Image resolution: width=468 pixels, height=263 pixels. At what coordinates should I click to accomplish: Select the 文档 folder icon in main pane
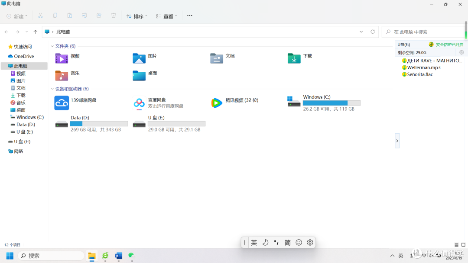[x=217, y=58]
